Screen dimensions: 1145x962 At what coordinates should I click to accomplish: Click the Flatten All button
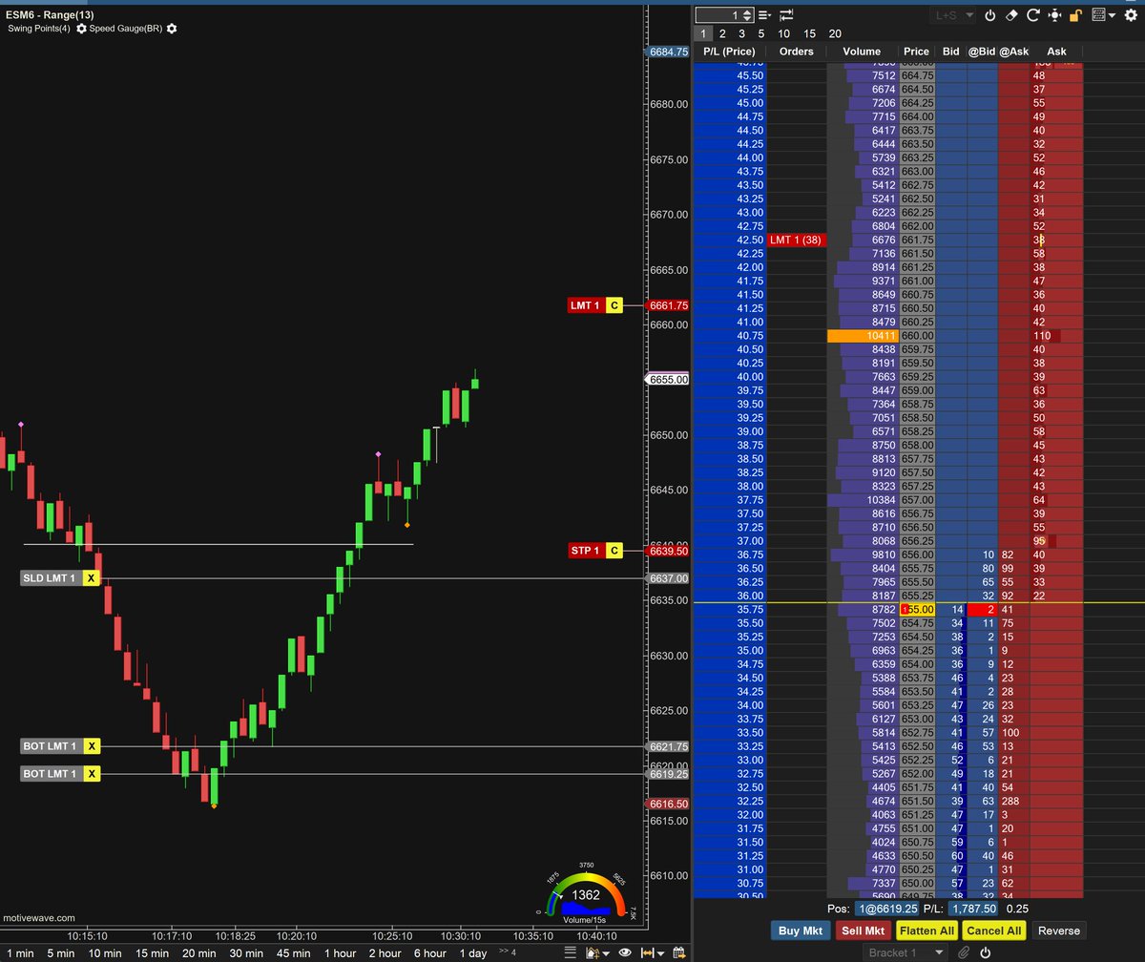click(x=926, y=931)
